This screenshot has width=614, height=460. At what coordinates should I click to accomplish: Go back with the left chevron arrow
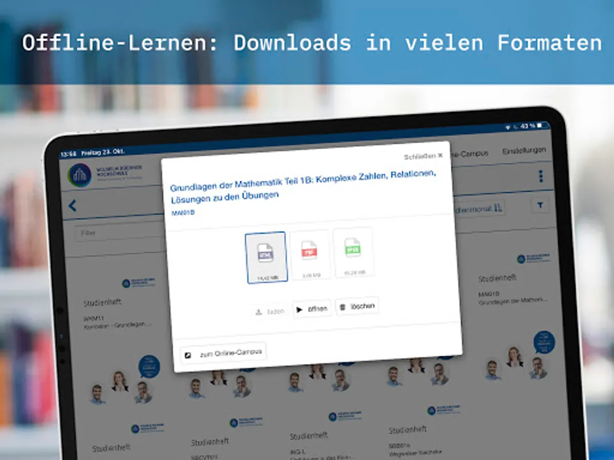[x=72, y=205]
